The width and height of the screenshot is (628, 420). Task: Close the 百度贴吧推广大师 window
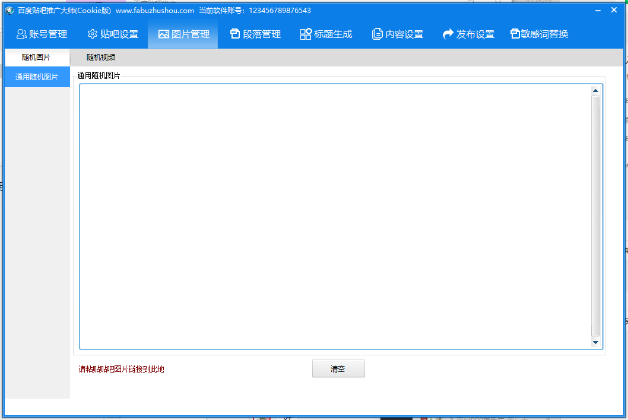pos(614,10)
